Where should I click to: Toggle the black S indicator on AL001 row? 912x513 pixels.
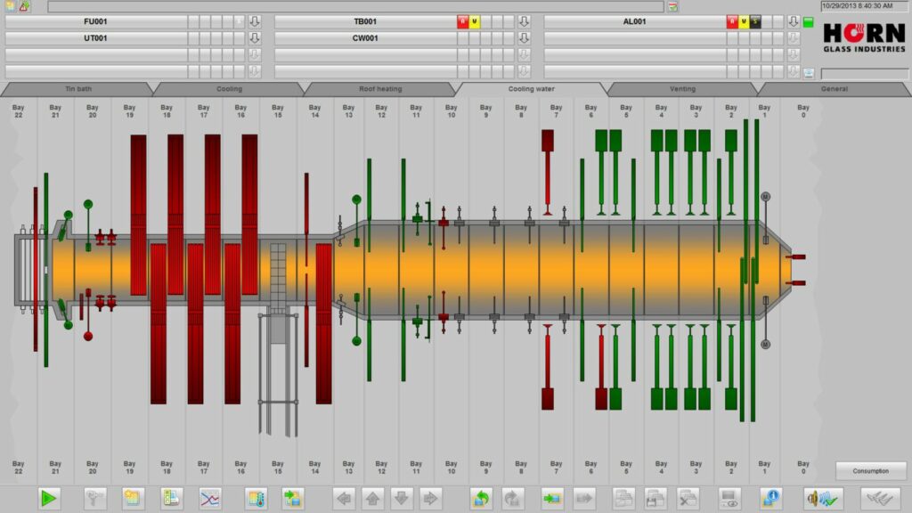[x=755, y=21]
